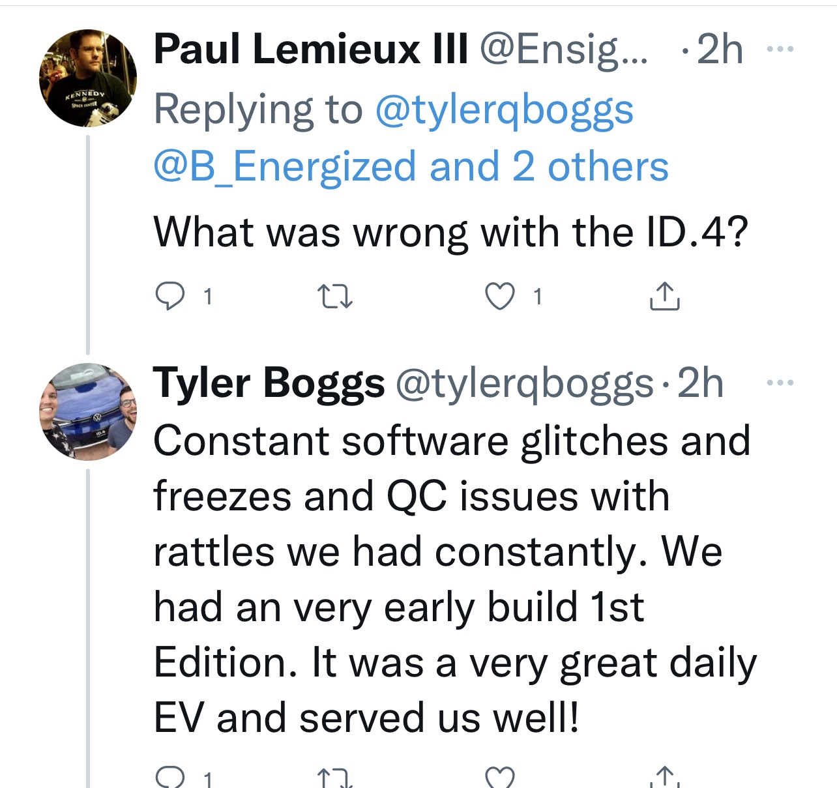
Task: Open more options for Tyler Boggs' tweet
Action: pyautogui.click(x=780, y=383)
